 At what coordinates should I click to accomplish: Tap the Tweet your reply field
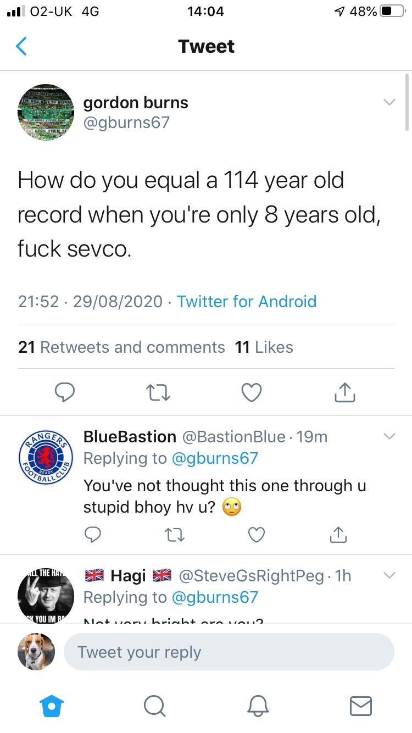tap(229, 652)
